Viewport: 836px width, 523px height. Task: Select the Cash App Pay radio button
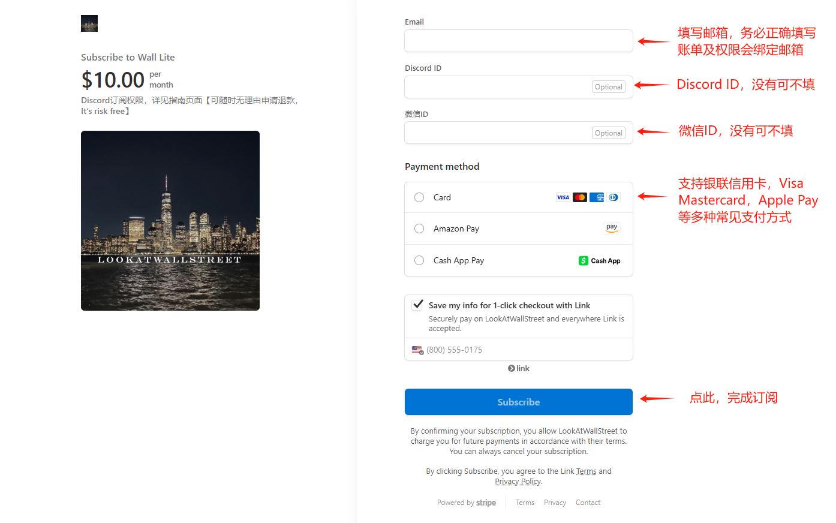tap(419, 260)
